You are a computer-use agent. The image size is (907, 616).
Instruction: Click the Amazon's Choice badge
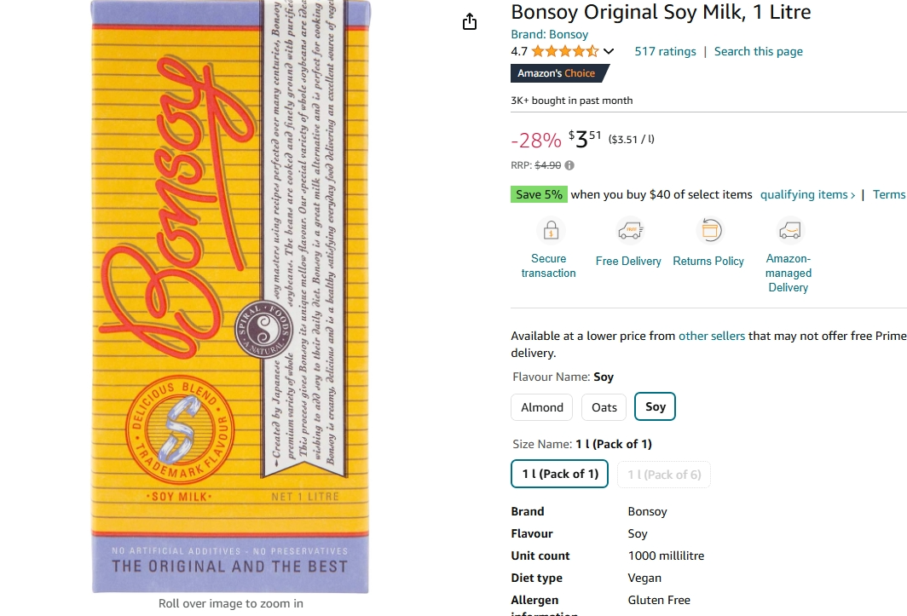[560, 73]
